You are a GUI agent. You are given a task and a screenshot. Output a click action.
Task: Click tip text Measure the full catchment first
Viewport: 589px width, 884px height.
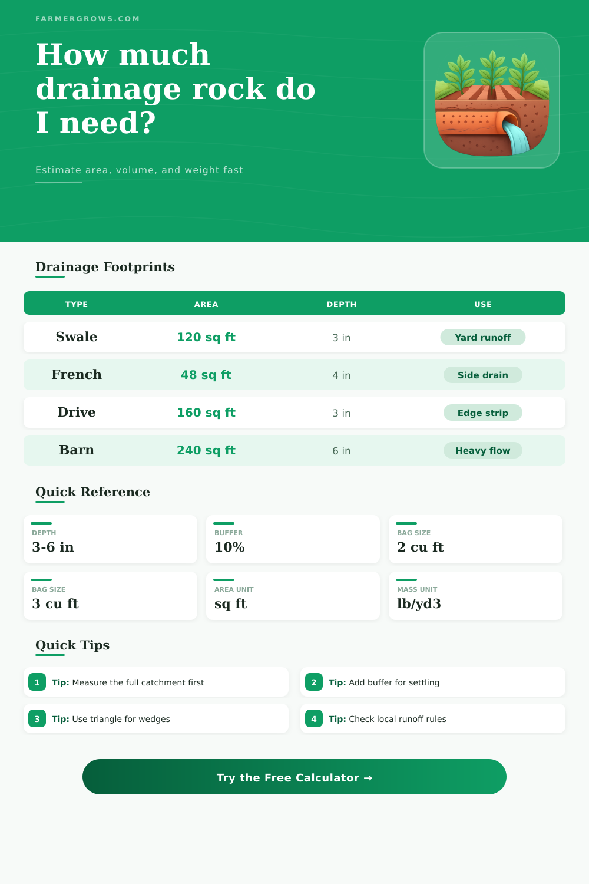click(138, 682)
